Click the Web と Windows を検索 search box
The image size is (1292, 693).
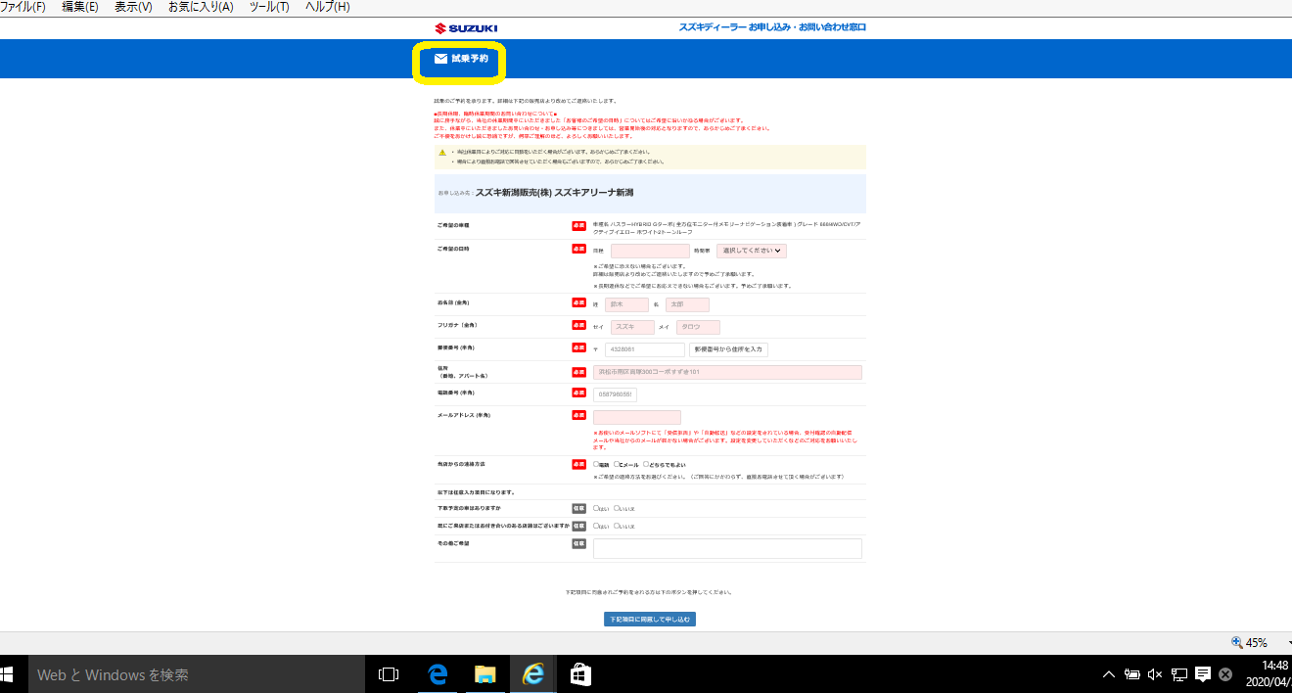coord(196,674)
